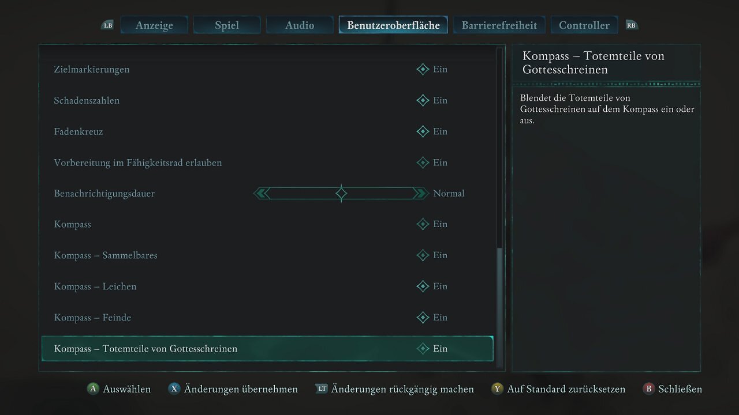The width and height of the screenshot is (739, 415).
Task: Click the blue X button icon
Action: pos(174,389)
